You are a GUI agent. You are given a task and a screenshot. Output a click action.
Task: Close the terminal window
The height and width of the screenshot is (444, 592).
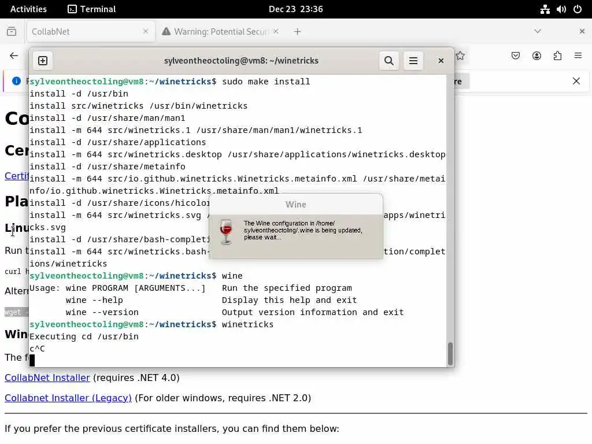tap(441, 61)
